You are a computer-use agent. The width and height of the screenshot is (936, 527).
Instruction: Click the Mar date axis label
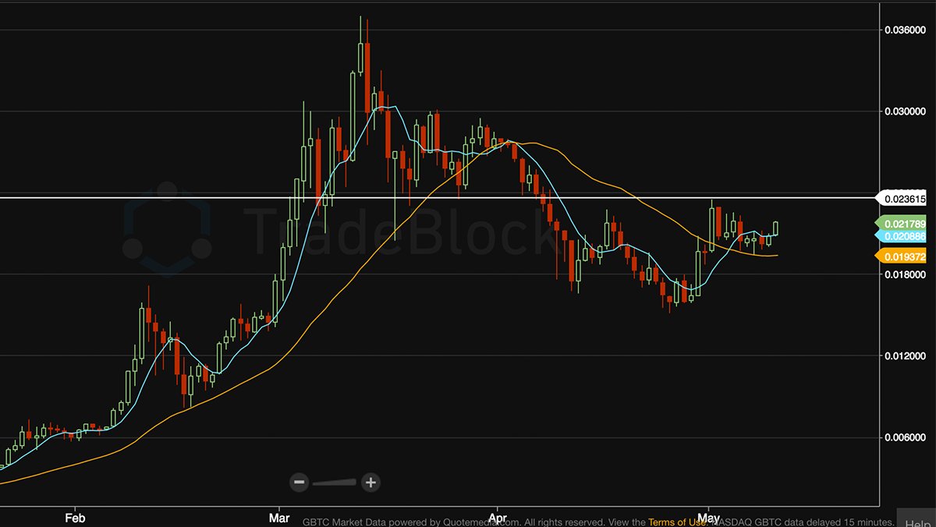click(x=279, y=518)
